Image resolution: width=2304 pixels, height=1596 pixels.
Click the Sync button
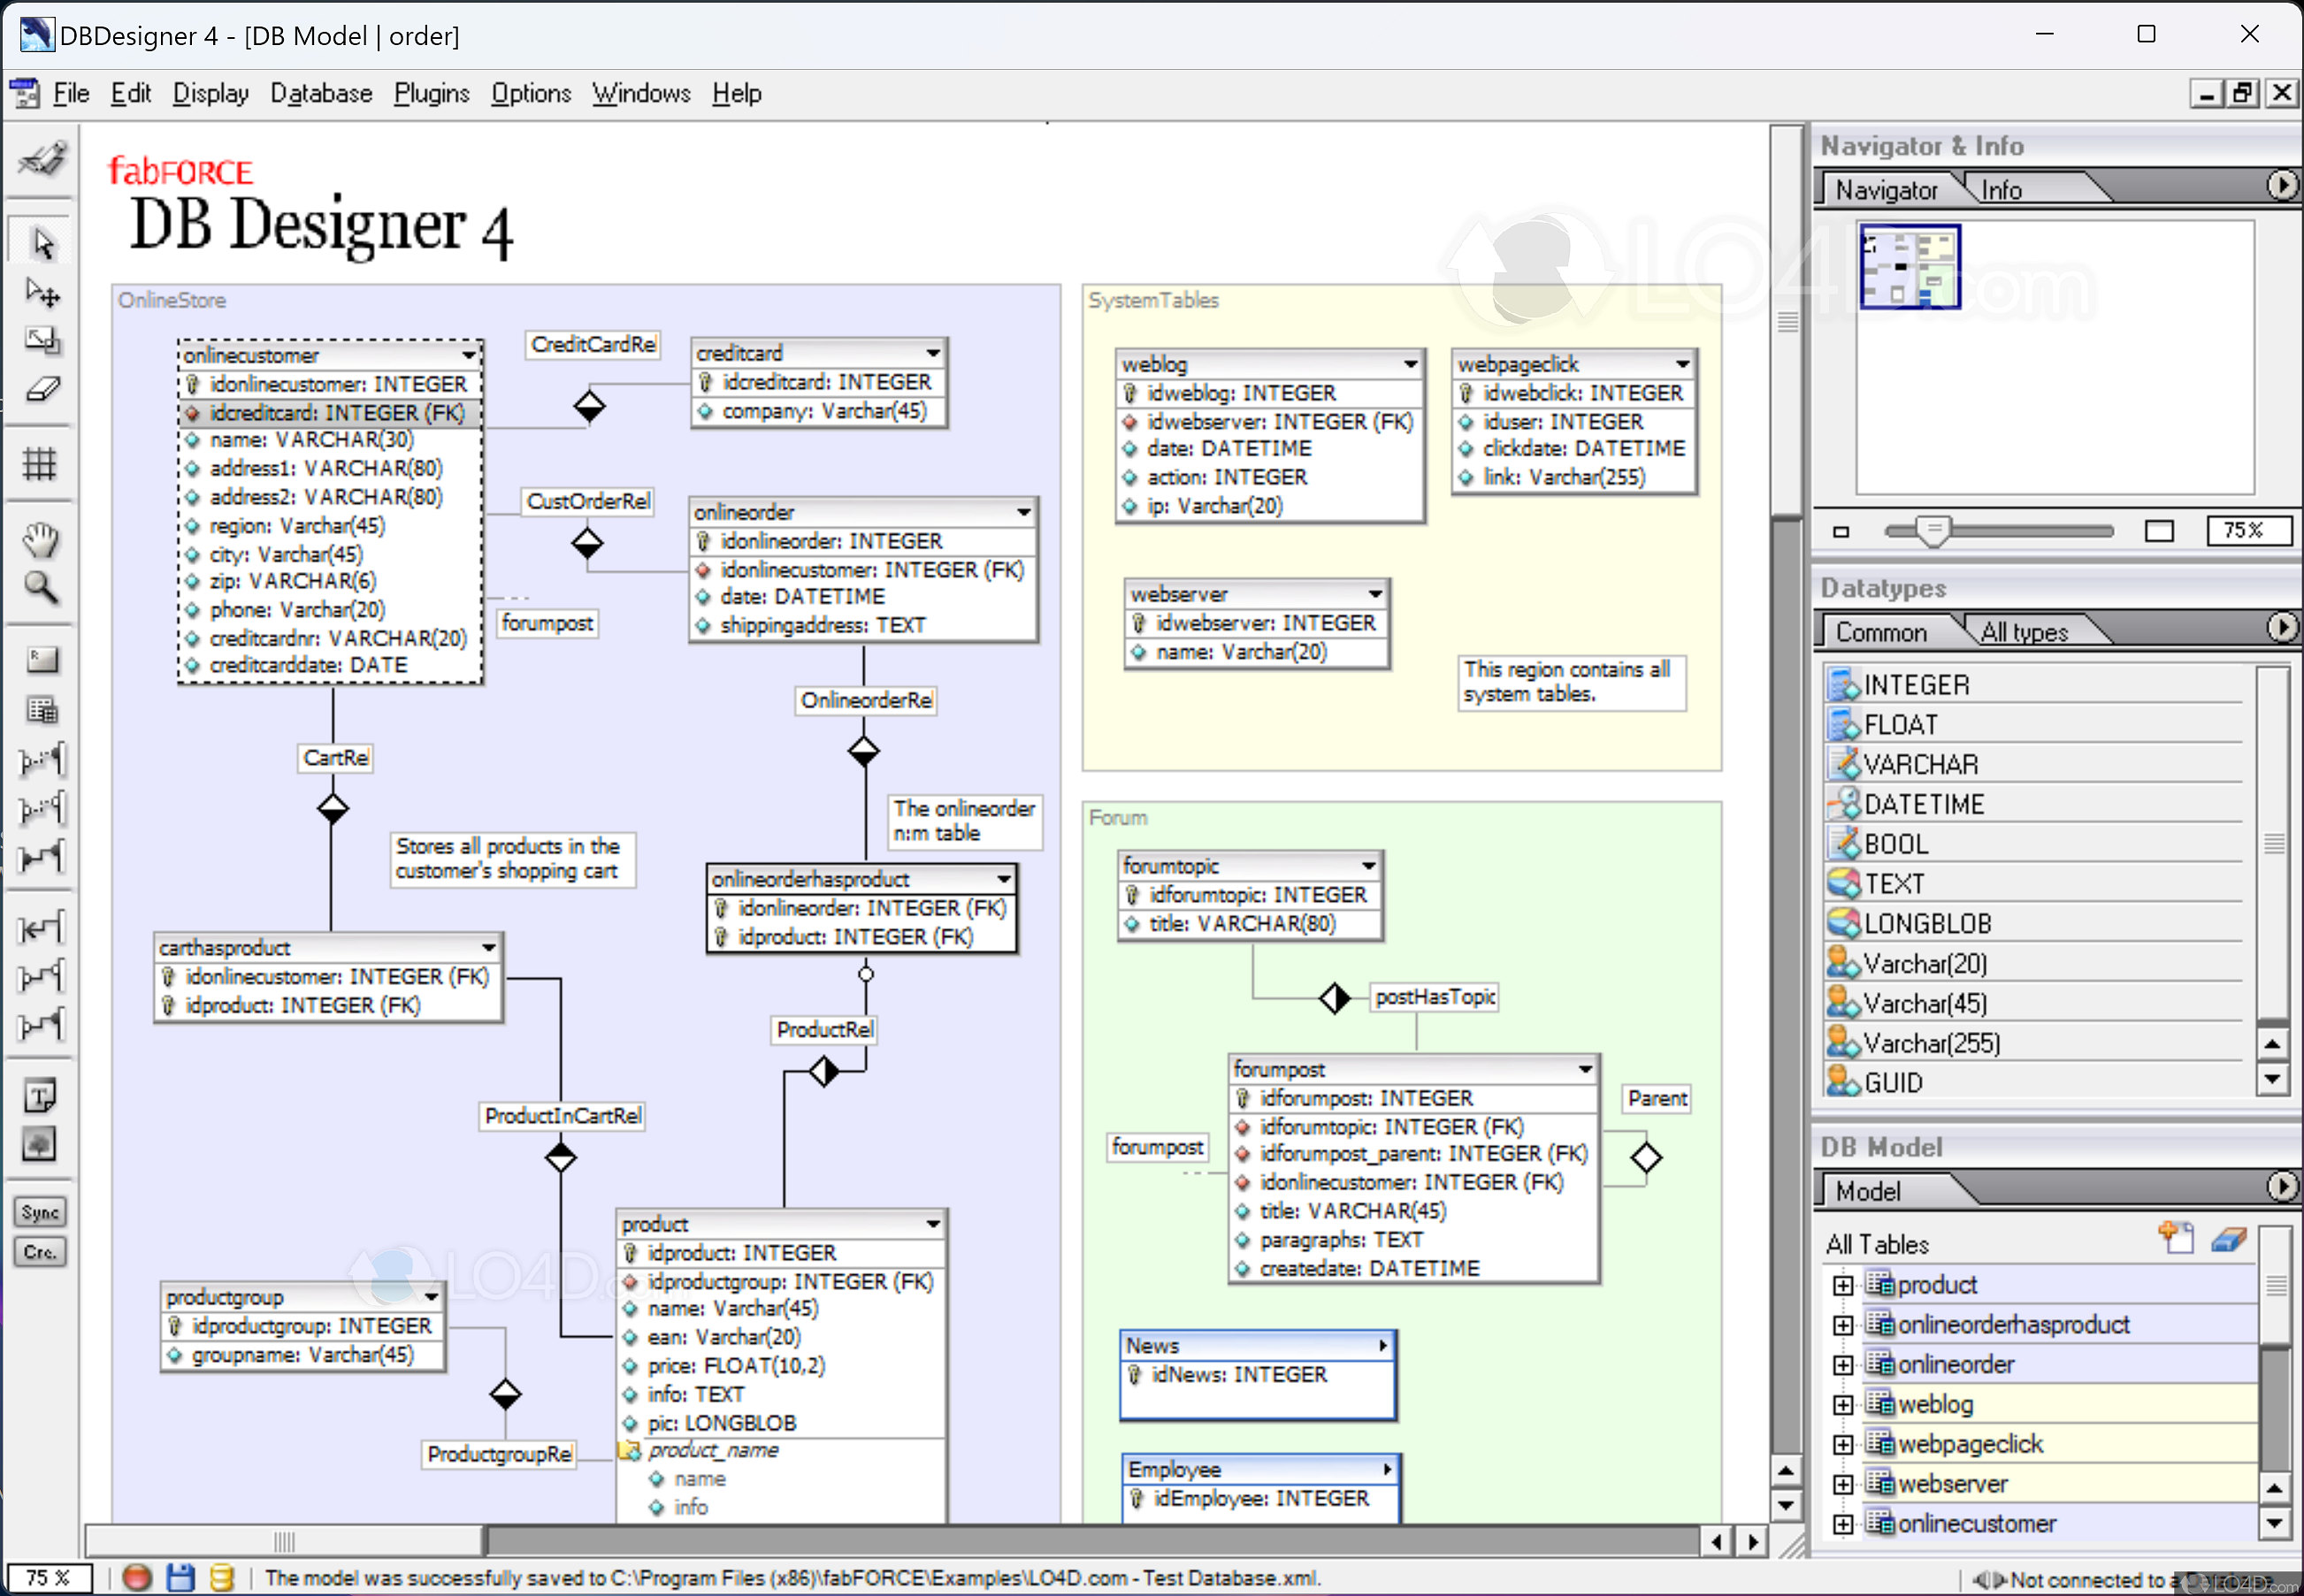(x=40, y=1212)
